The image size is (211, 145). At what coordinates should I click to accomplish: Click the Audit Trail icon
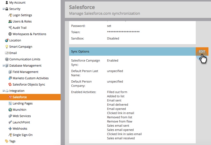coord(10,28)
